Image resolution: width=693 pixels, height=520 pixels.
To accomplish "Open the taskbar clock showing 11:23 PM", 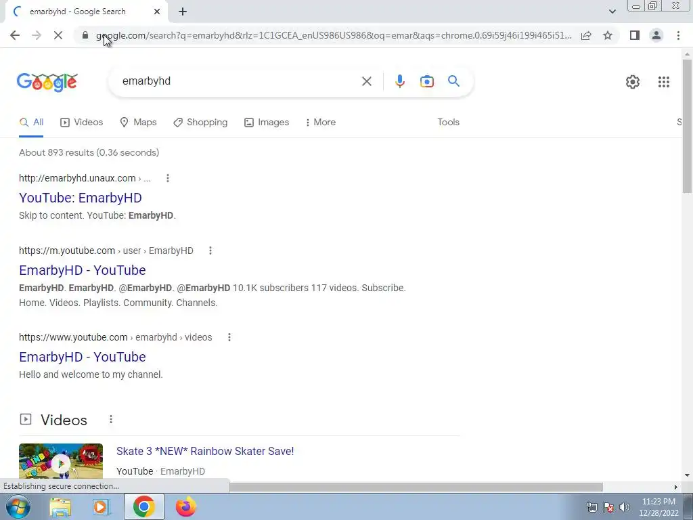I will pos(658,507).
